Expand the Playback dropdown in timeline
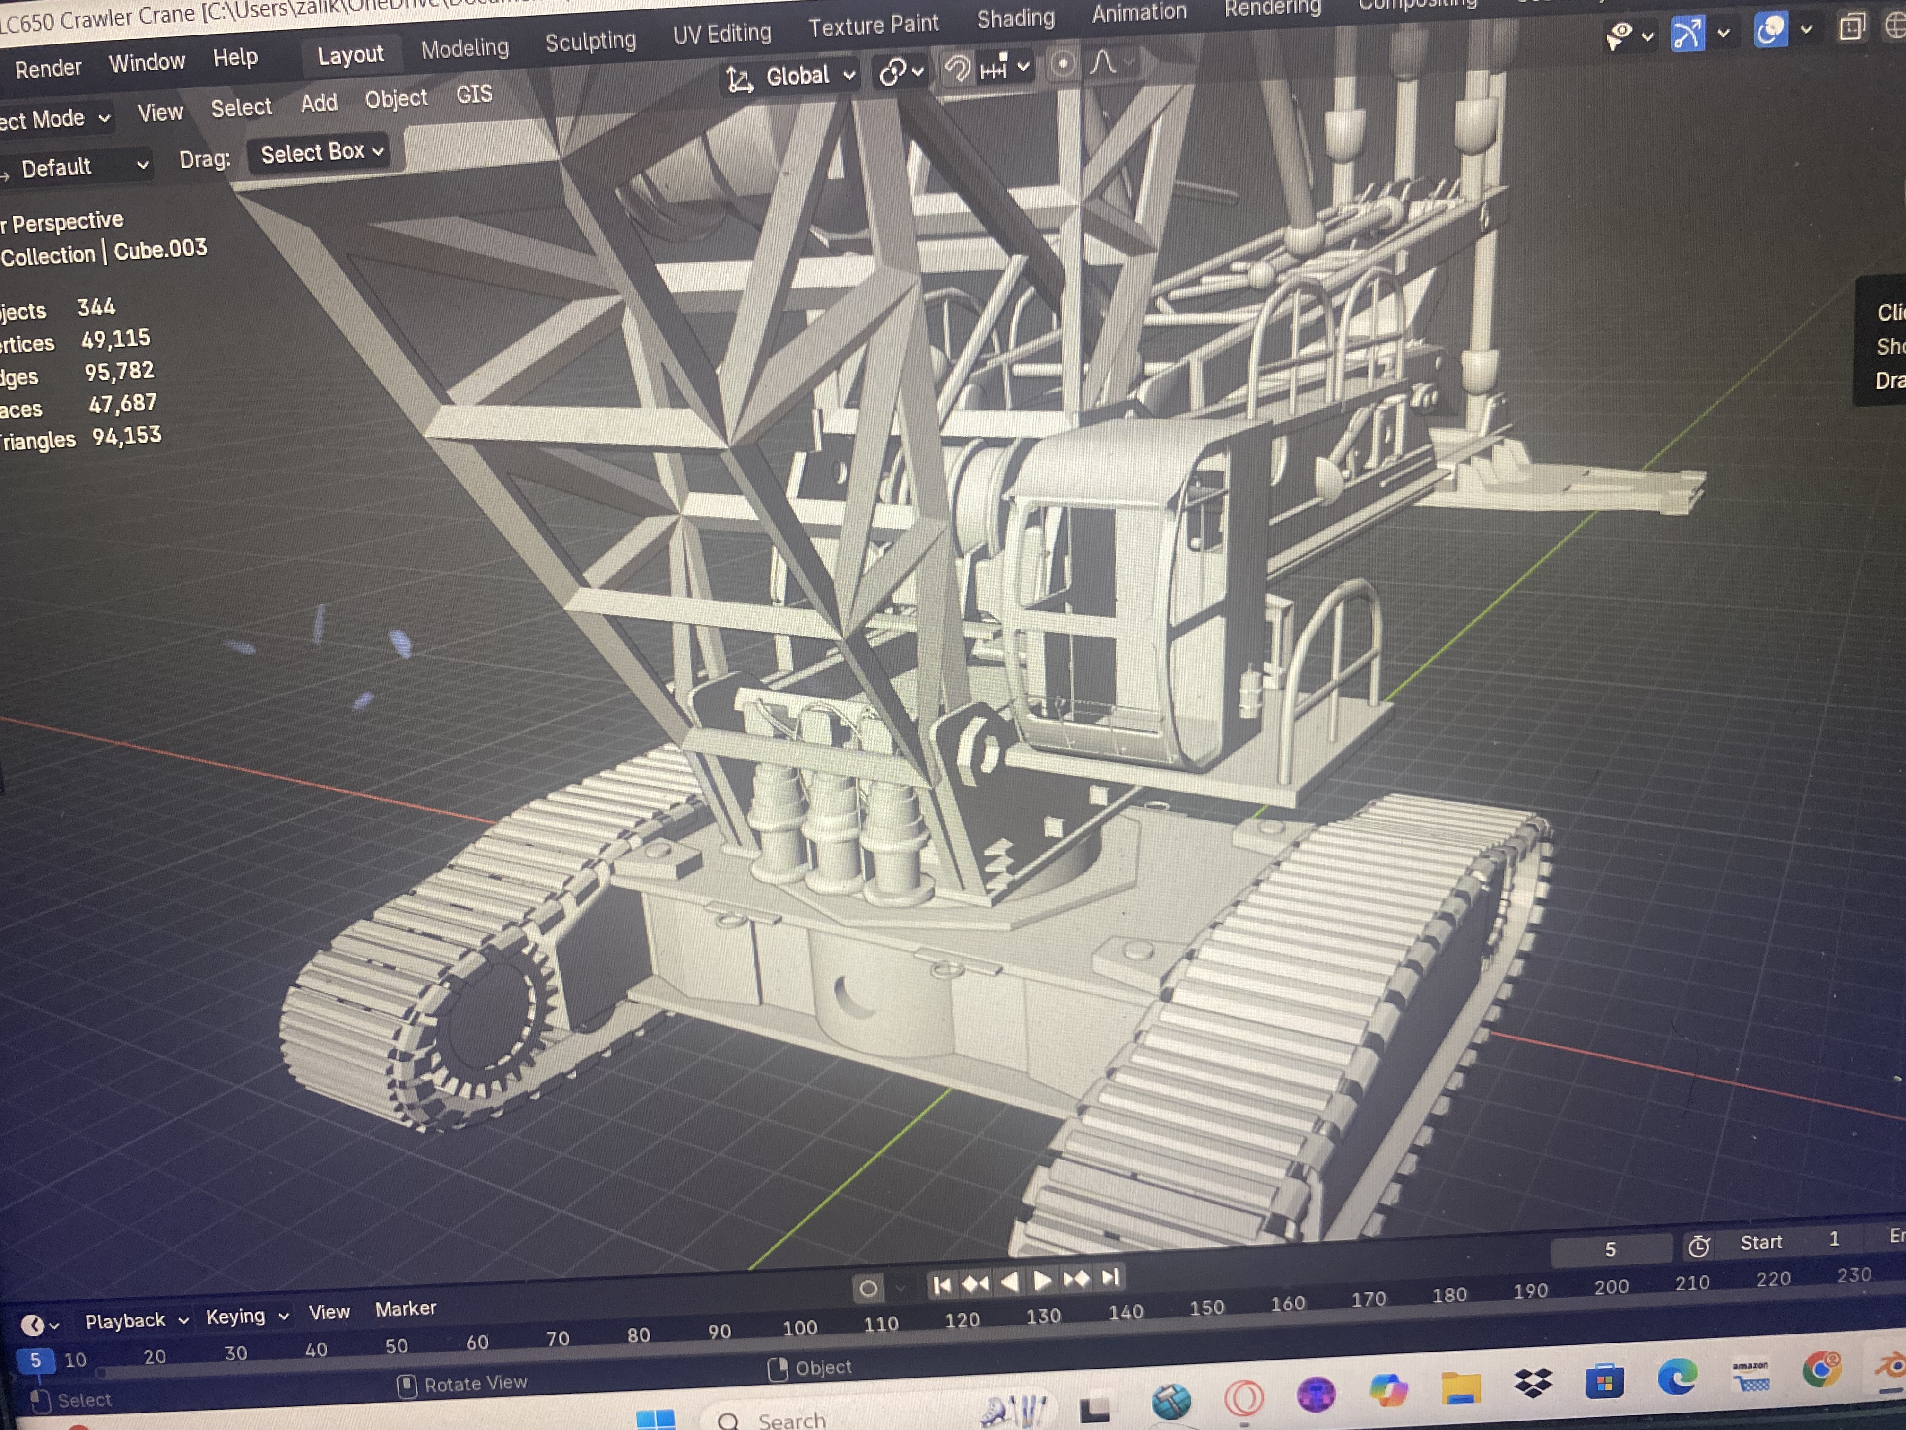This screenshot has height=1430, width=1906. (136, 1320)
